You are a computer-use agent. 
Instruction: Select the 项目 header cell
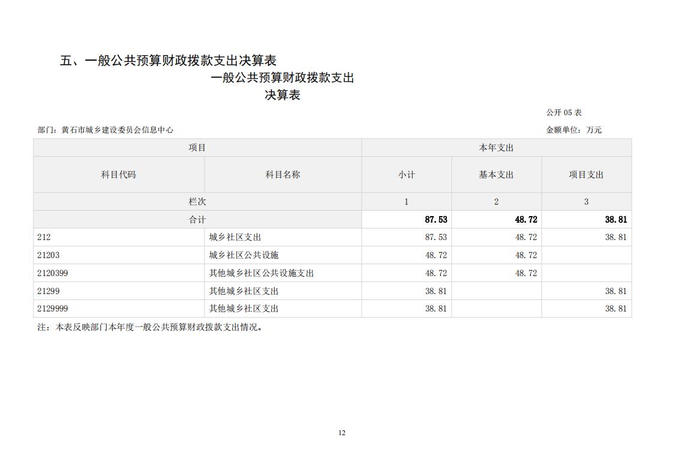pos(197,148)
